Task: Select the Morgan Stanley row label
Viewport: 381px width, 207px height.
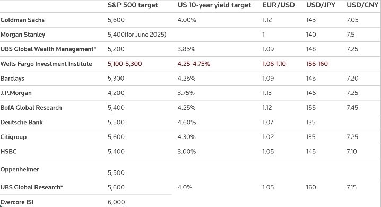Action: pyautogui.click(x=23, y=34)
